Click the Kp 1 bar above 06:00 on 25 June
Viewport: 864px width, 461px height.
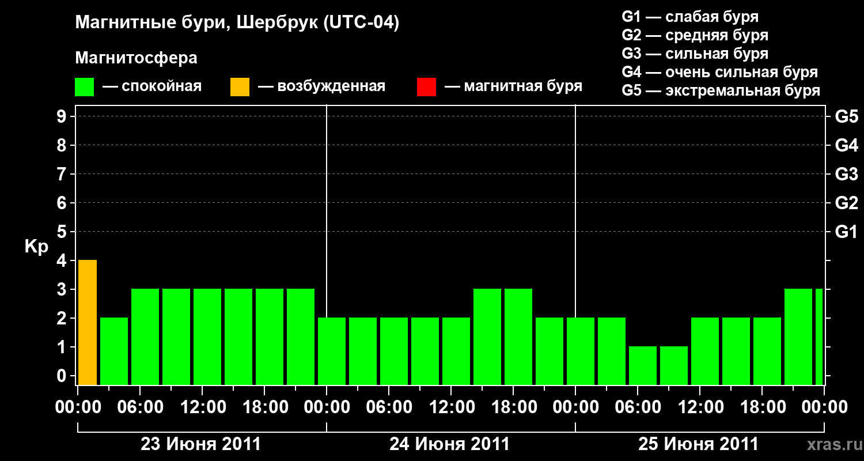(643, 365)
